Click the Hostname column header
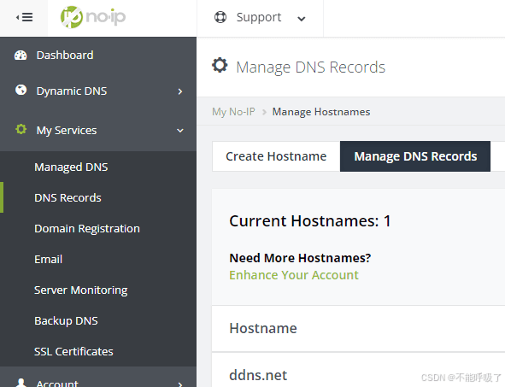The height and width of the screenshot is (387, 505). [263, 328]
